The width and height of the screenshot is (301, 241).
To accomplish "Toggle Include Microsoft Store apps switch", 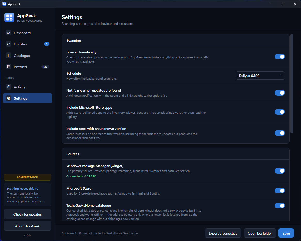I will [280, 112].
